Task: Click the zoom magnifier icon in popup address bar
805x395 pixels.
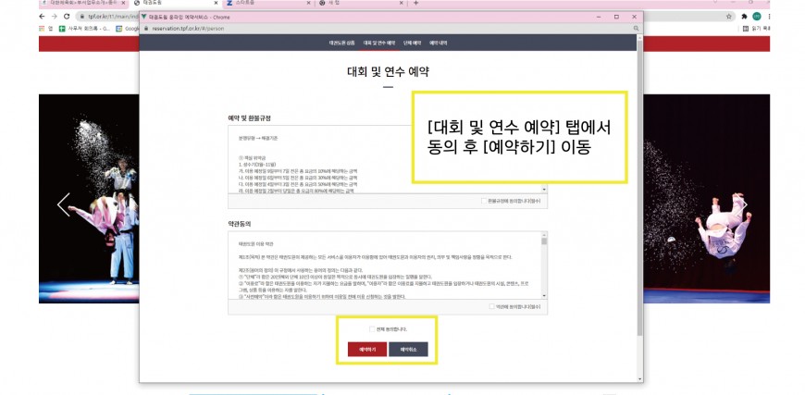Action: tap(635, 27)
